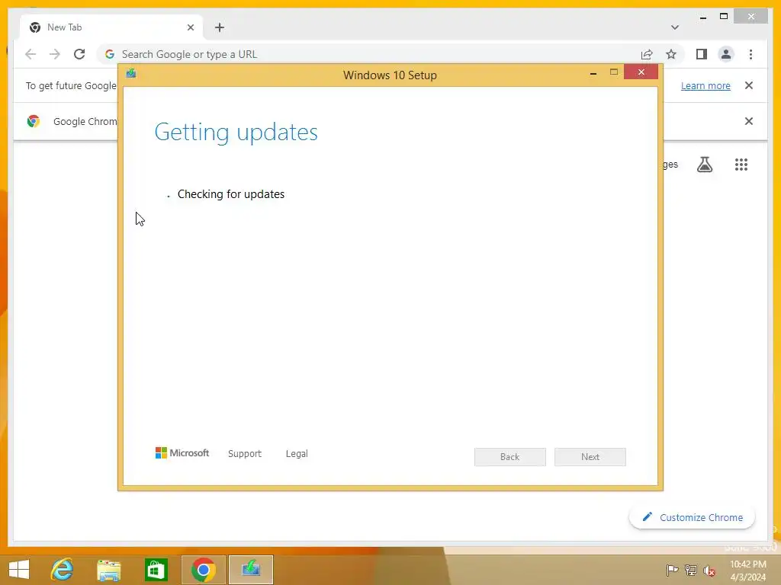Viewport: 781px width, 585px height.
Task: Dismiss the future Google updates notice
Action: [x=749, y=85]
